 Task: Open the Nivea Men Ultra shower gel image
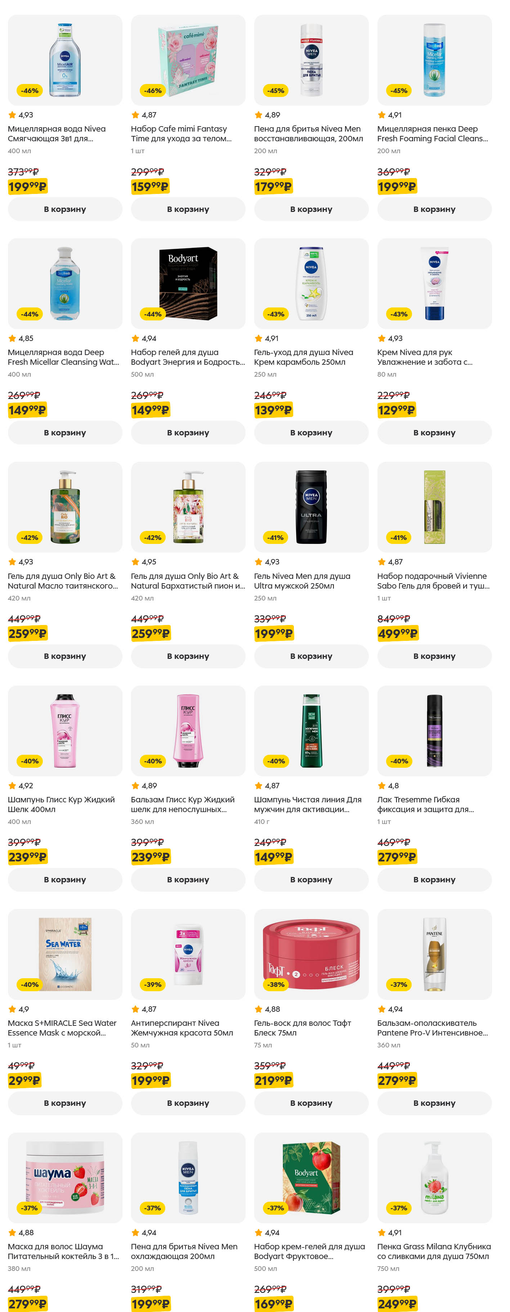click(x=311, y=507)
